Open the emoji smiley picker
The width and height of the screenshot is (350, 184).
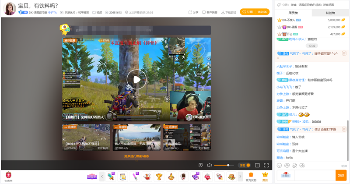pyautogui.click(x=279, y=166)
